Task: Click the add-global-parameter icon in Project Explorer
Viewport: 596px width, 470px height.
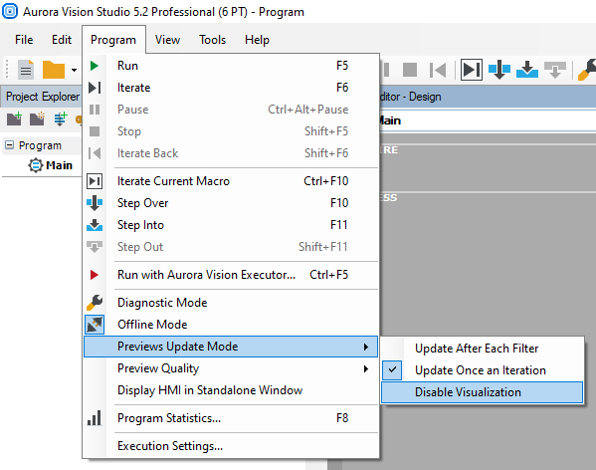Action: [60, 119]
